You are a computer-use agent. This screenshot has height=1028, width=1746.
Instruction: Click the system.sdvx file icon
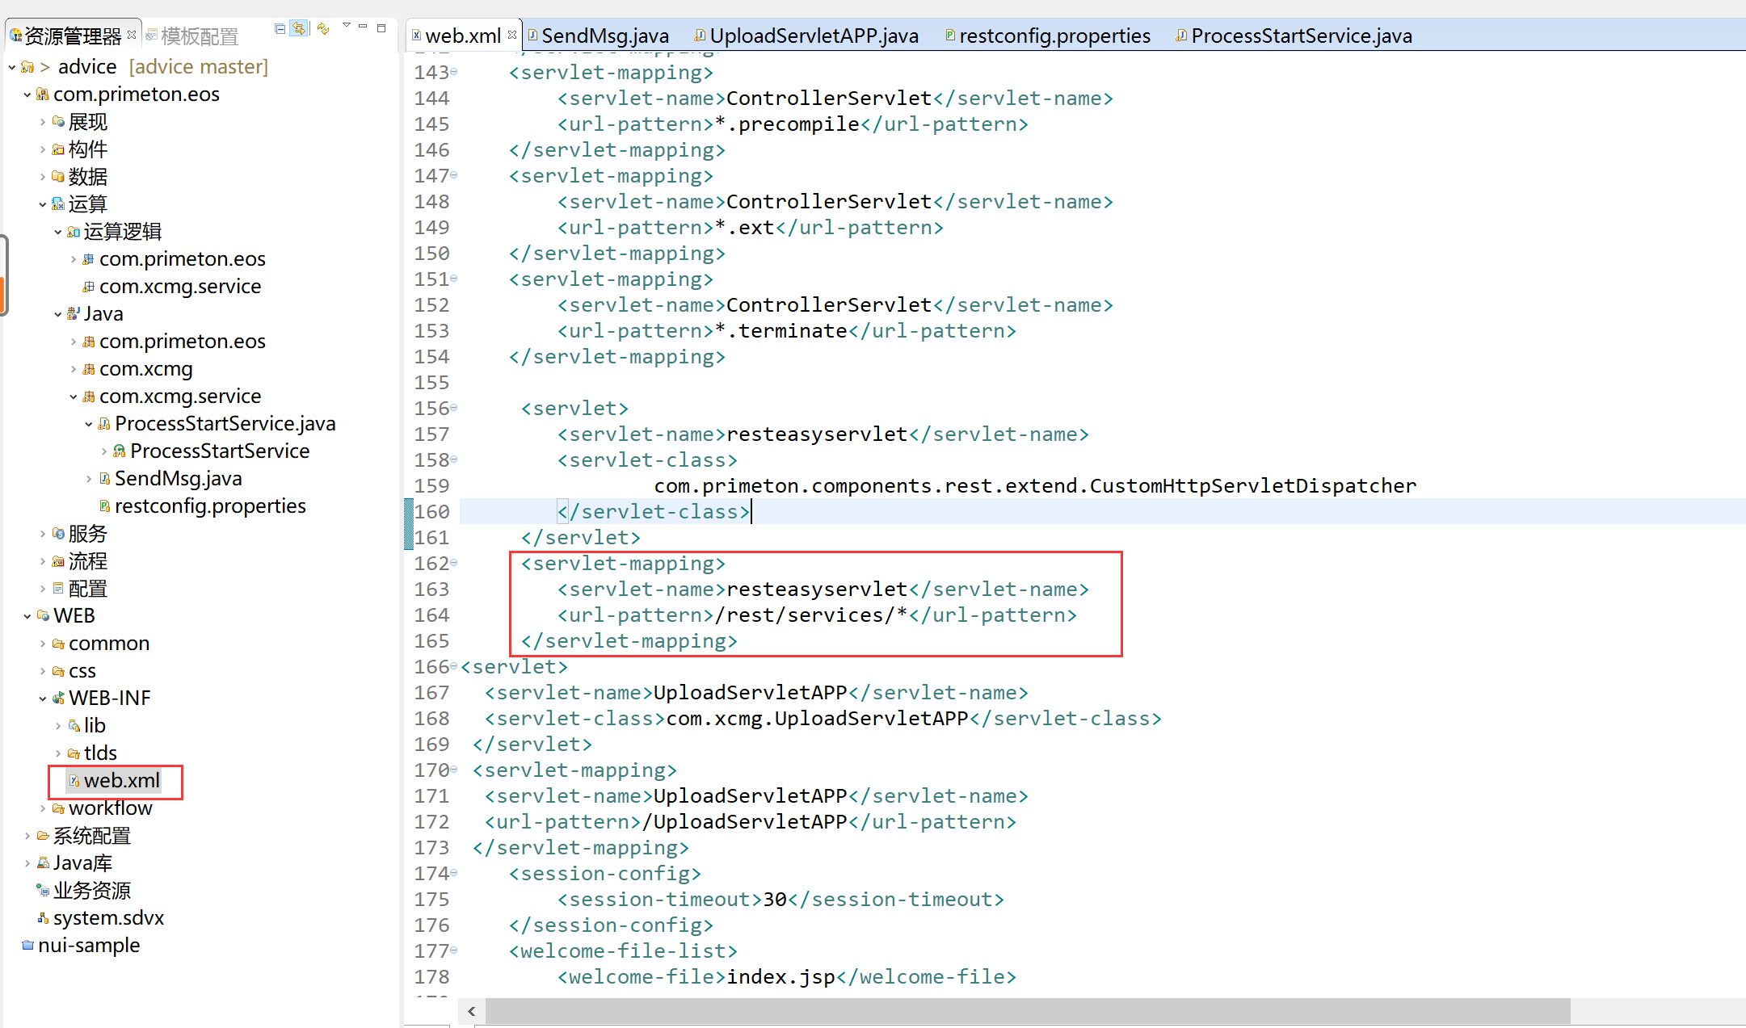tap(43, 918)
